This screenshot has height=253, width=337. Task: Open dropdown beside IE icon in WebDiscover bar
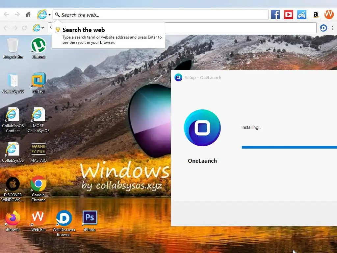click(x=42, y=28)
